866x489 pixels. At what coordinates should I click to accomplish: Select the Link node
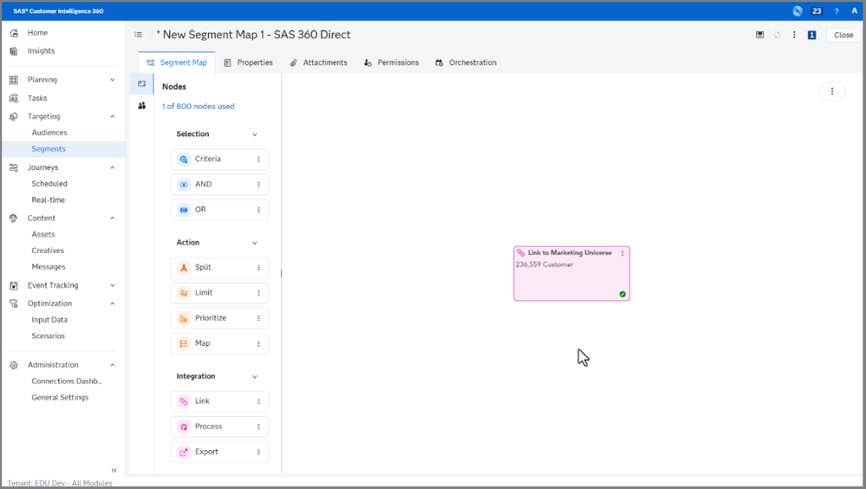219,401
